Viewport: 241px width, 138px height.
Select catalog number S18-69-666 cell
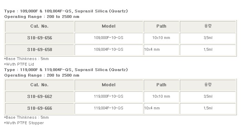coord(40,108)
